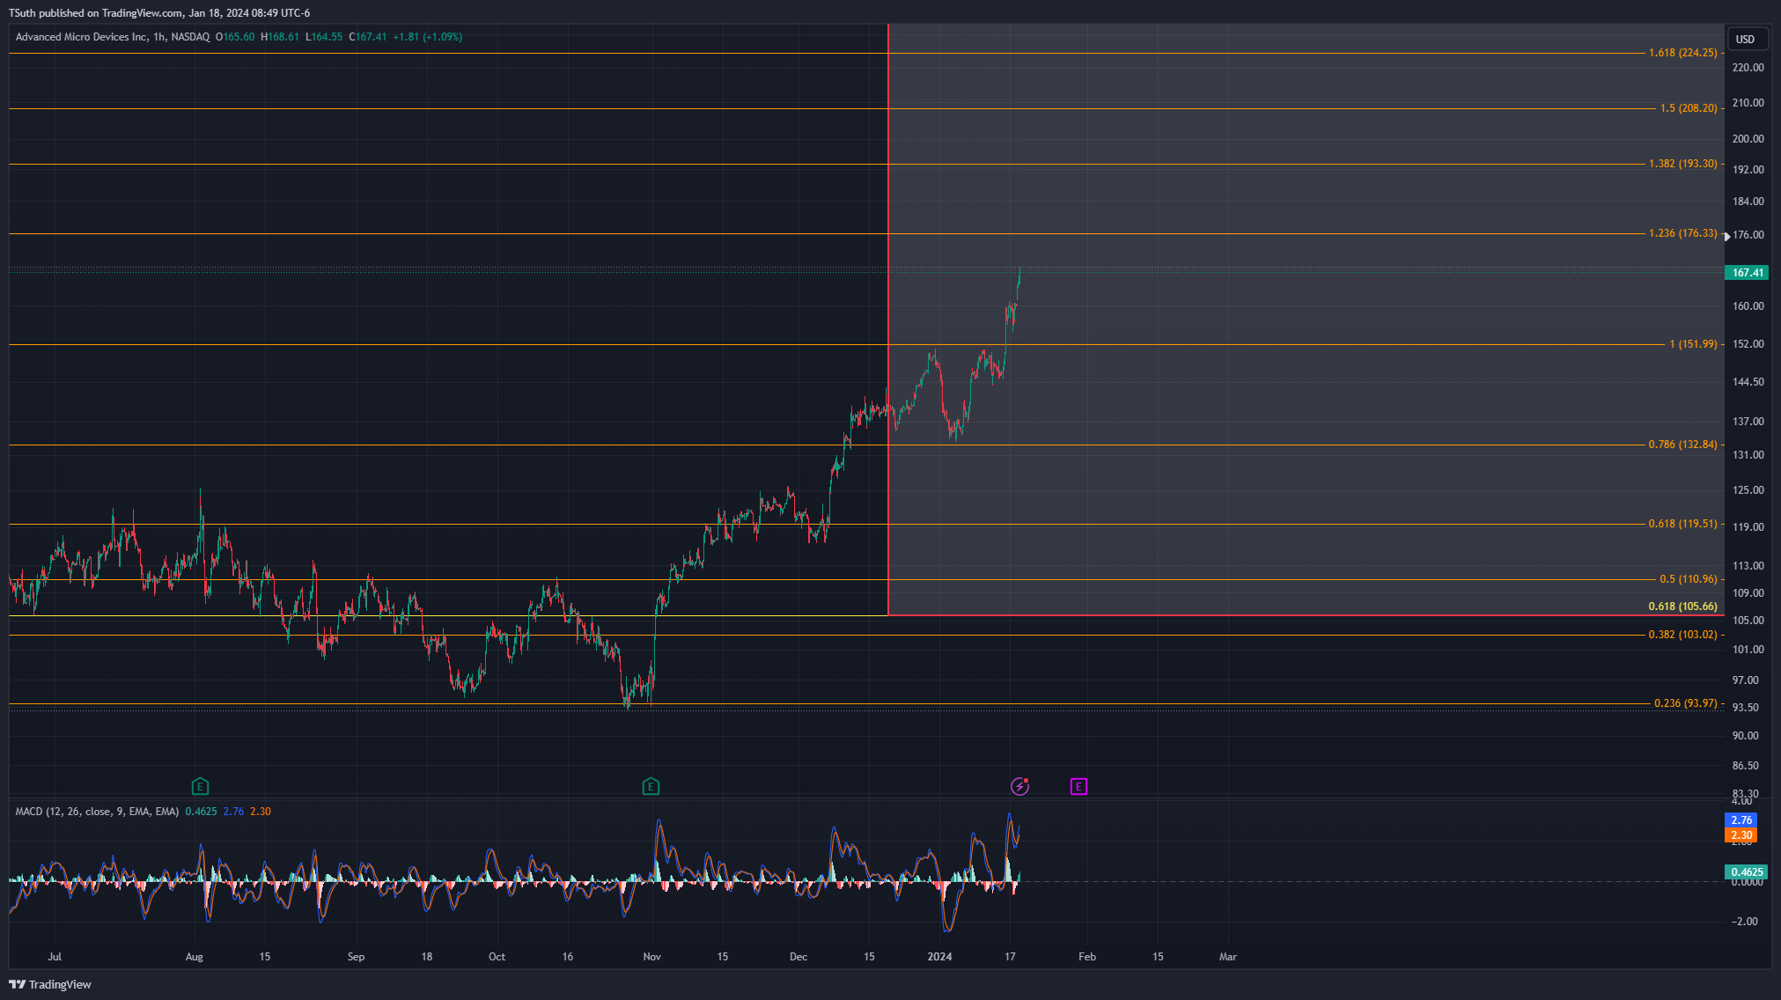
Task: Open the USD currency selector
Action: pos(1746,39)
